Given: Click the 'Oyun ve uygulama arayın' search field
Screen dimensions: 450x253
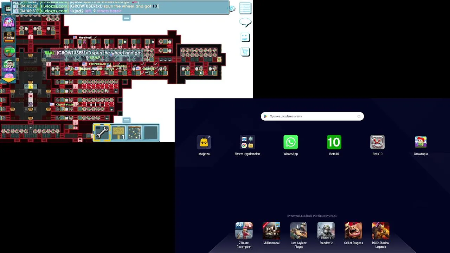Looking at the screenshot, I should [x=312, y=116].
